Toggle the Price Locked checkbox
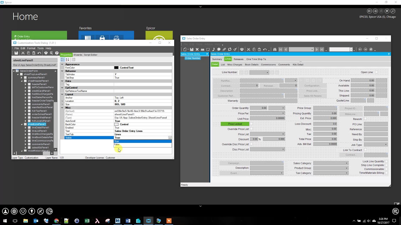The image size is (401, 225). 251,124
